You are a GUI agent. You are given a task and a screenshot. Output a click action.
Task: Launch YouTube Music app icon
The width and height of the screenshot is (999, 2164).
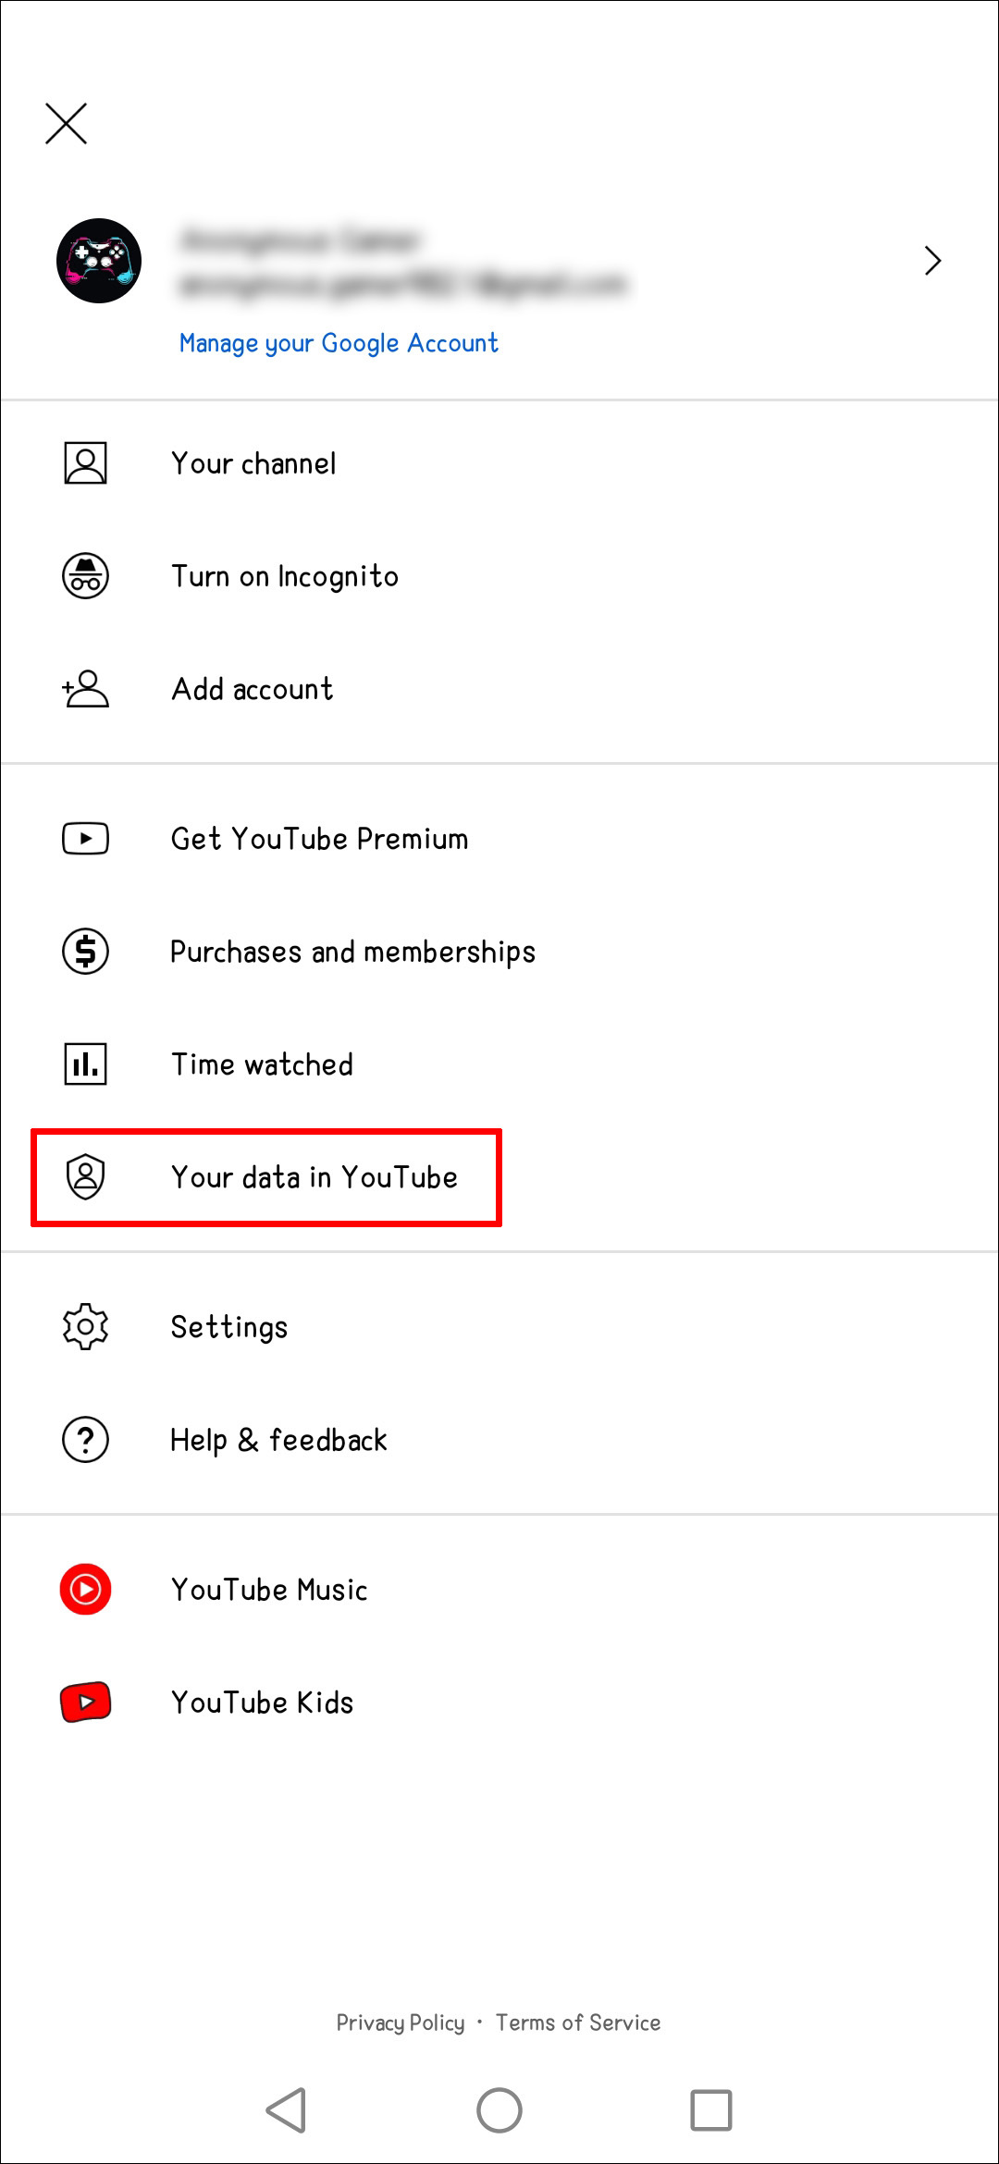85,1590
